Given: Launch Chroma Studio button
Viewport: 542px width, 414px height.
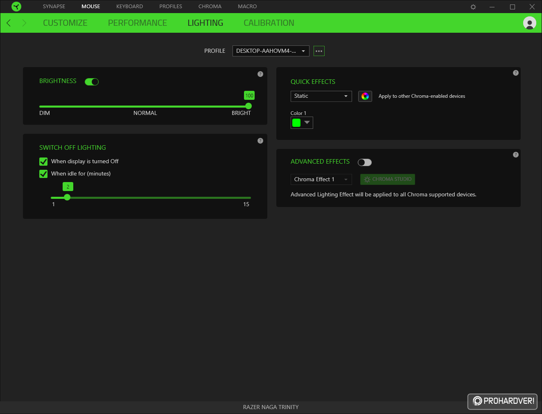Looking at the screenshot, I should click(388, 179).
